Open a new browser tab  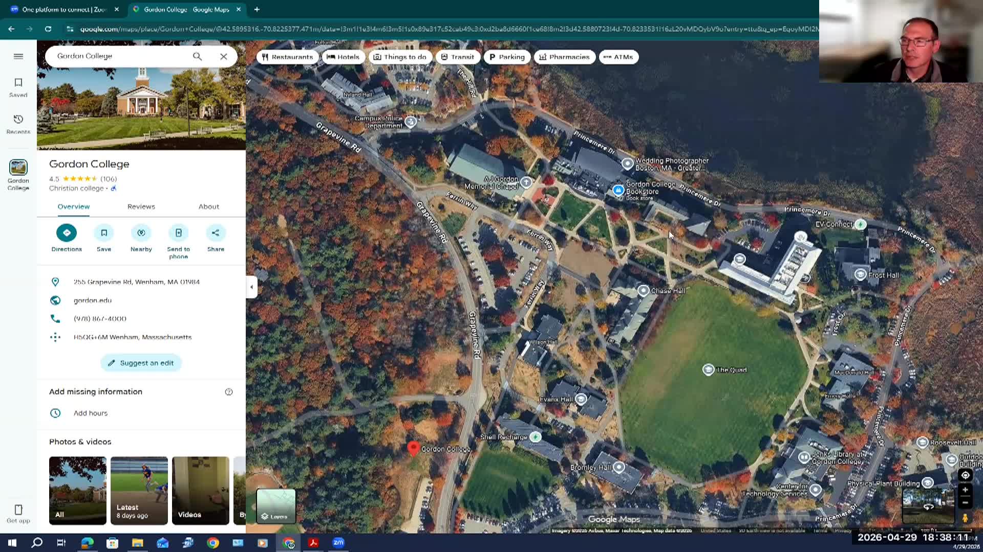pyautogui.click(x=257, y=9)
